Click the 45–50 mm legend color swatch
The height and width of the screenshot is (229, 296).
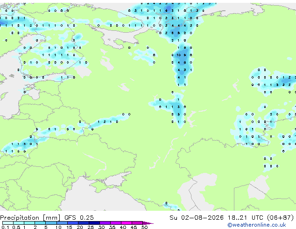137,223
